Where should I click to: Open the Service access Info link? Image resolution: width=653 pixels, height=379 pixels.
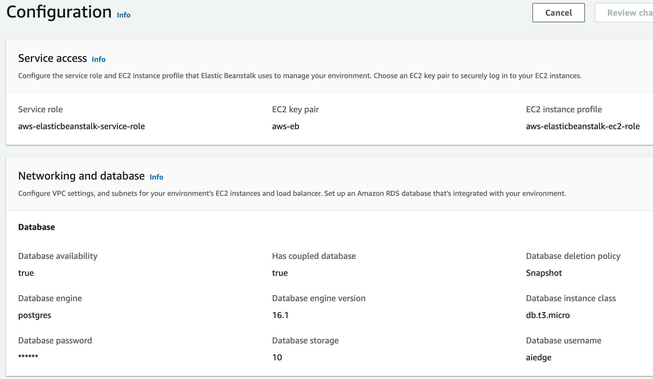pyautogui.click(x=98, y=59)
